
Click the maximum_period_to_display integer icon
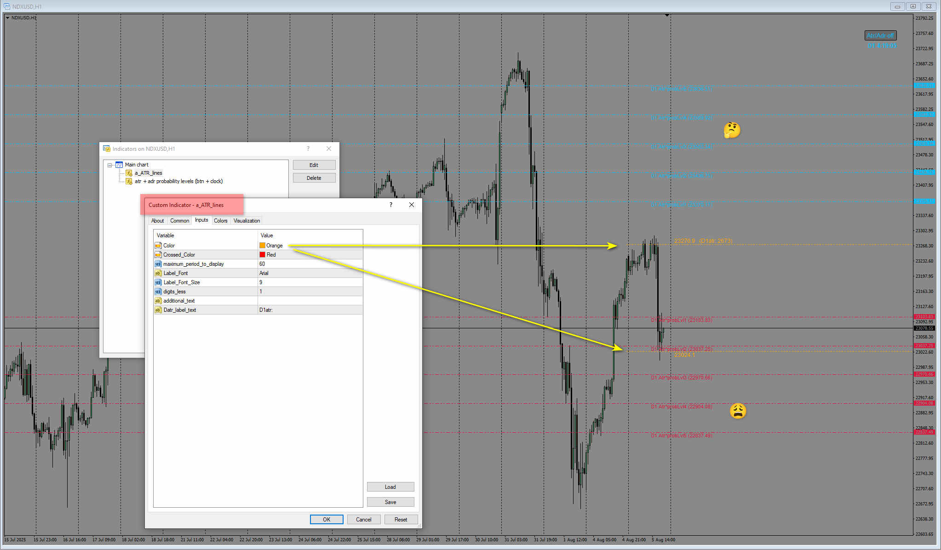point(158,264)
